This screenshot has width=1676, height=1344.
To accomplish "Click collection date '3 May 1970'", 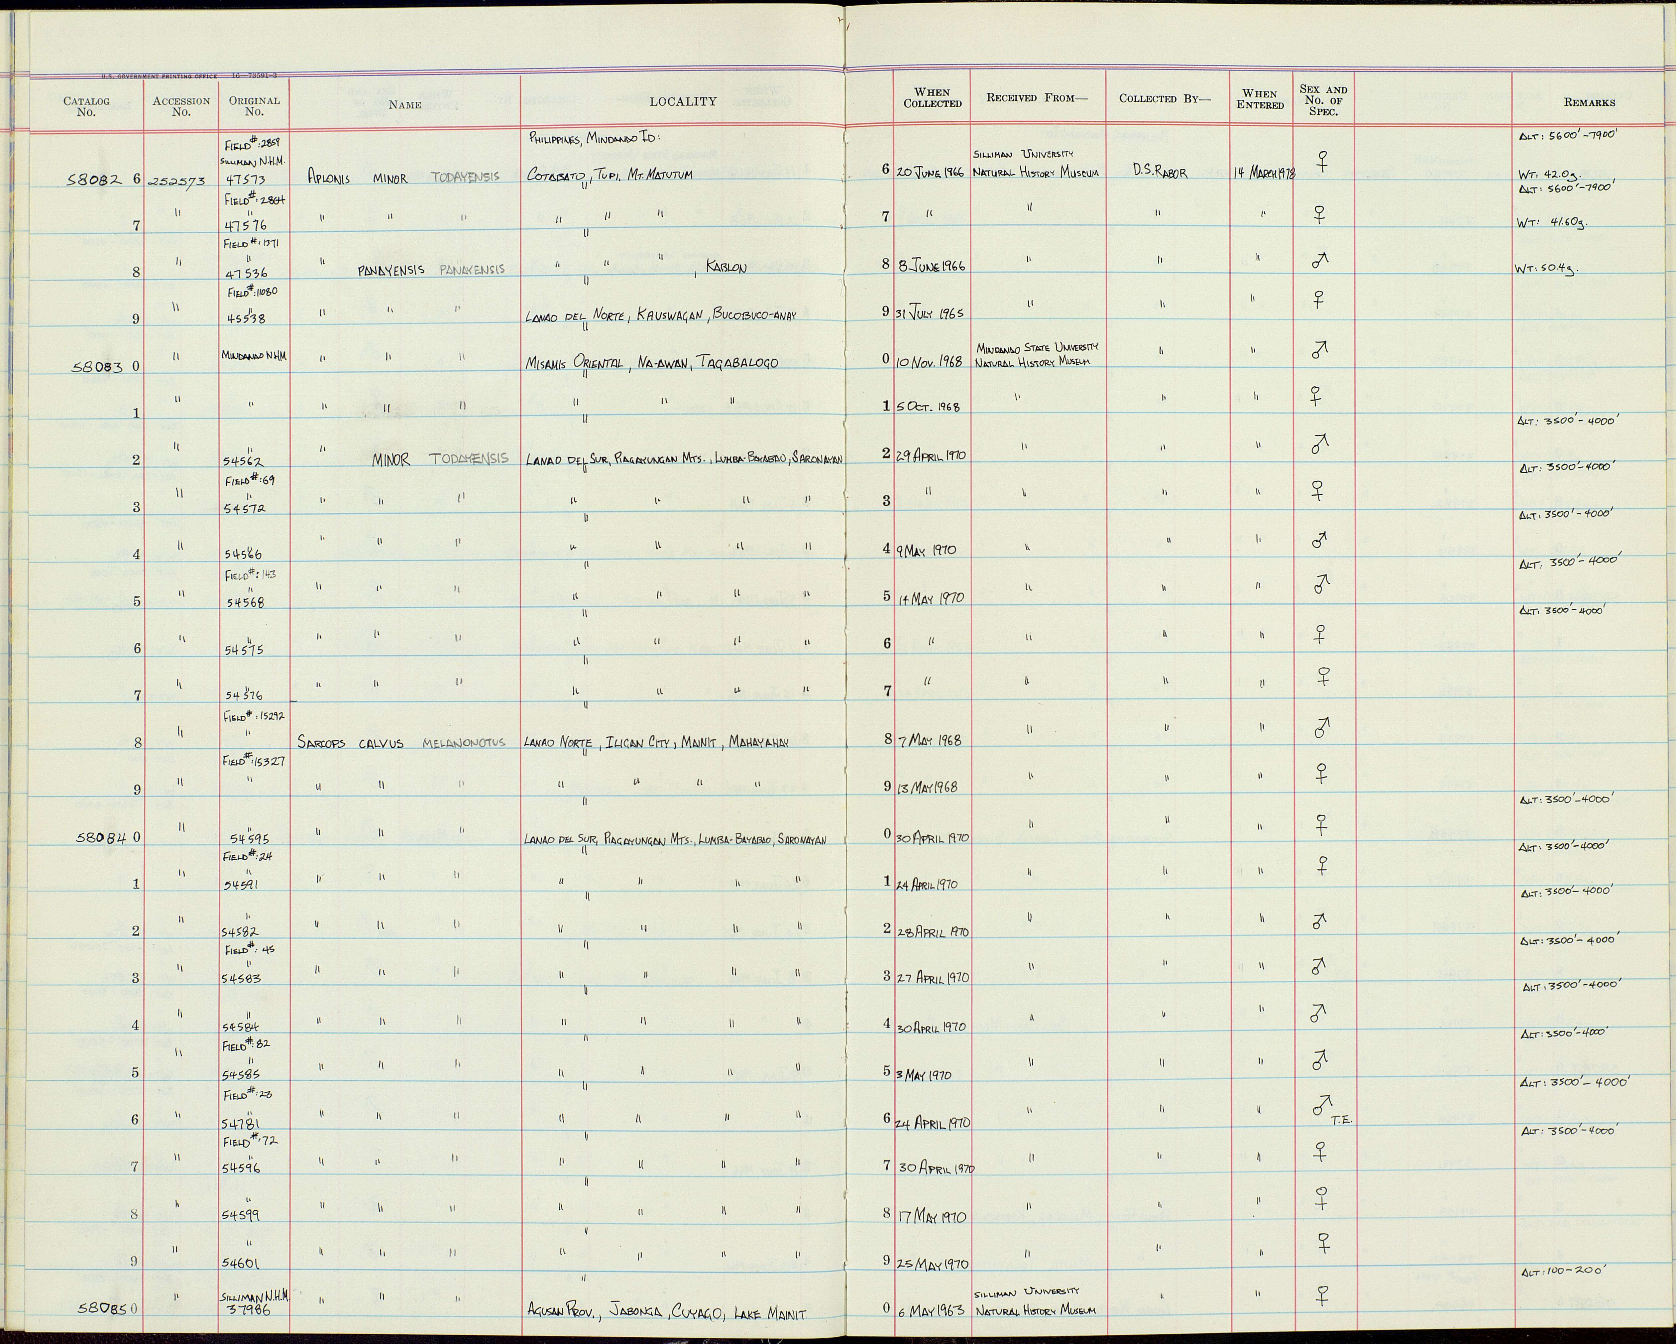I will pos(924,1075).
